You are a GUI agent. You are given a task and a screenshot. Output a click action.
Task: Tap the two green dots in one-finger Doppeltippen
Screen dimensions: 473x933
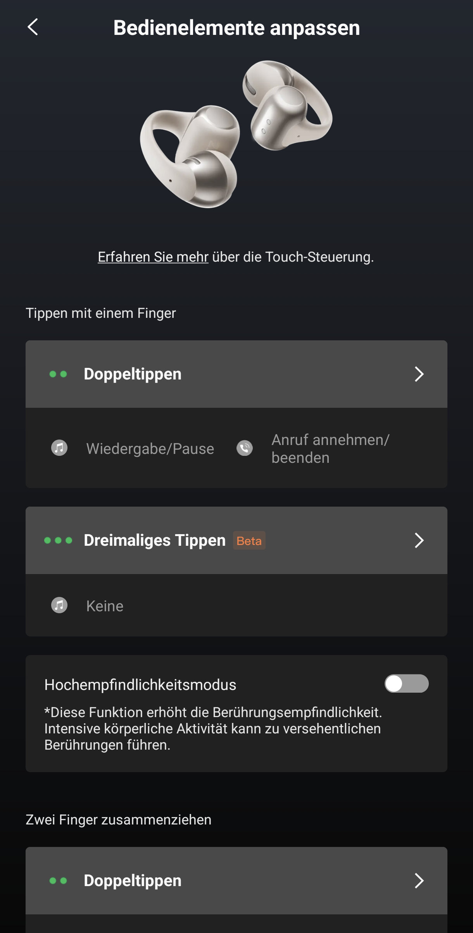point(58,374)
